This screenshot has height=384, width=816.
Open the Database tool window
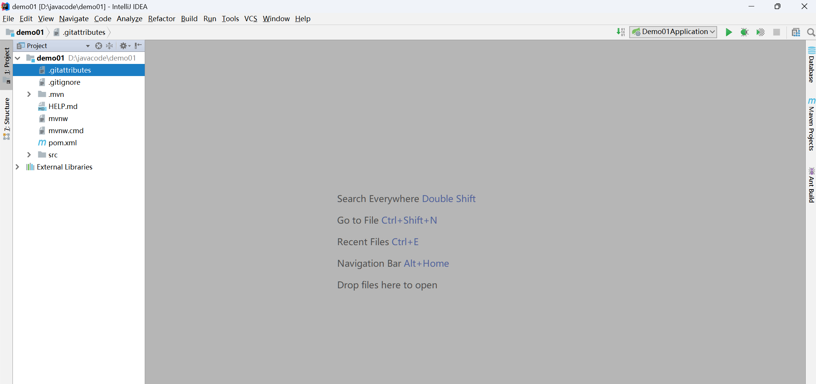[811, 64]
